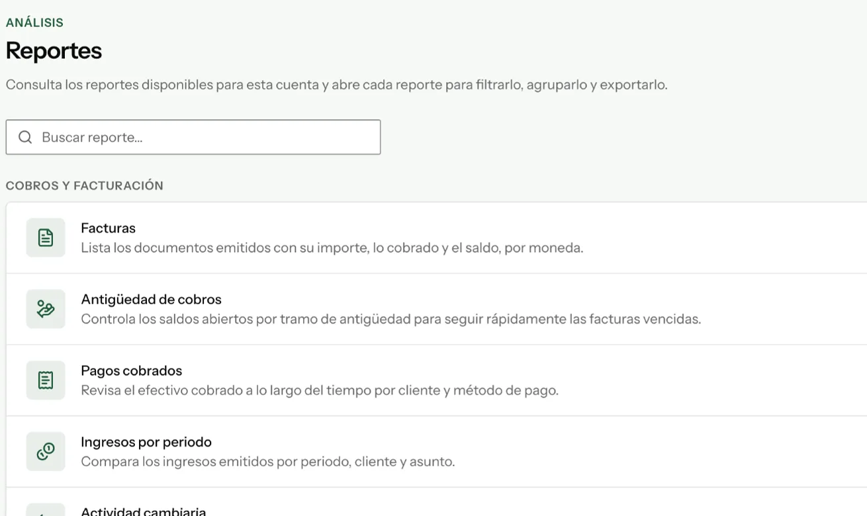Click the 'Consulta los reportes disponibles' subtitle
867x516 pixels.
[x=336, y=85]
